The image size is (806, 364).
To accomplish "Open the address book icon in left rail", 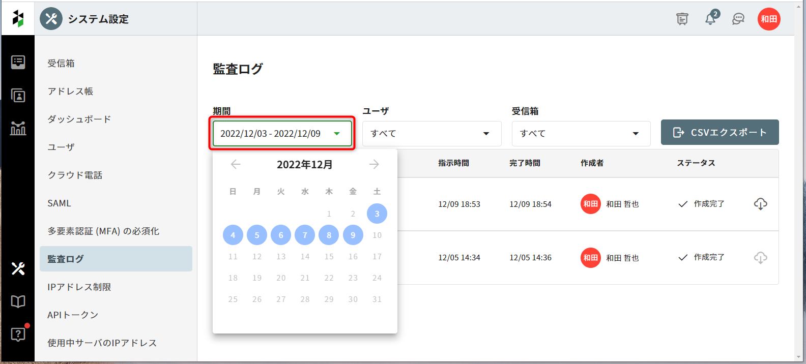I will pos(18,96).
